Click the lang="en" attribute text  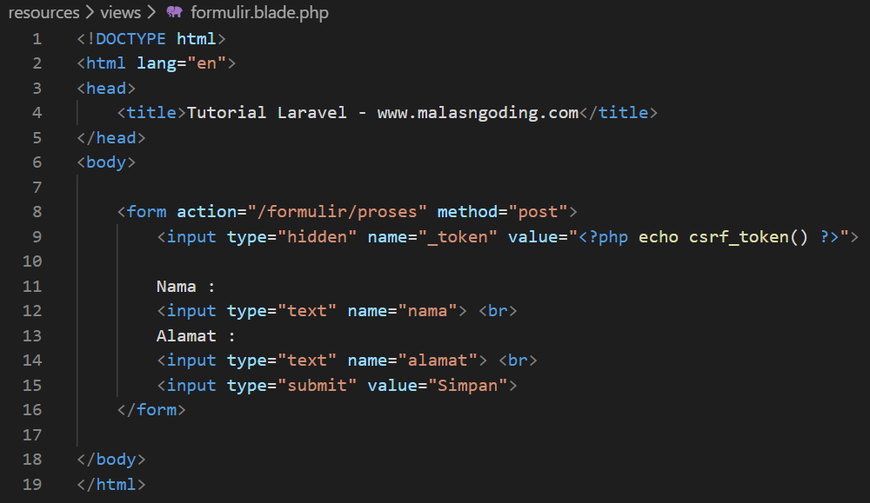click(x=182, y=63)
